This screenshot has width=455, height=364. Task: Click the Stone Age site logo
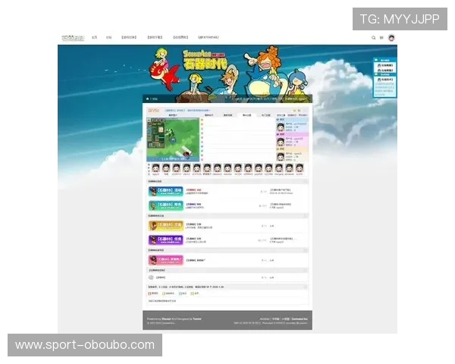[73, 37]
